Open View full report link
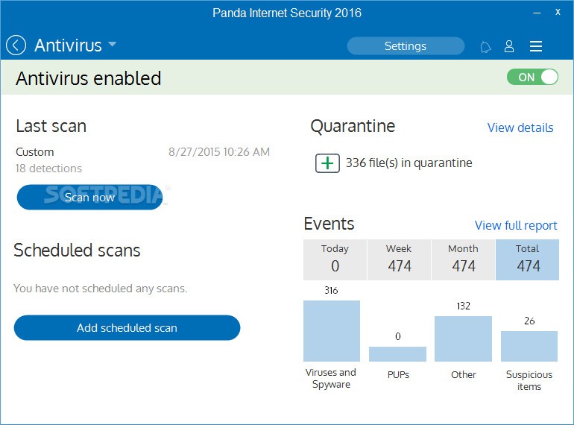 coord(516,225)
